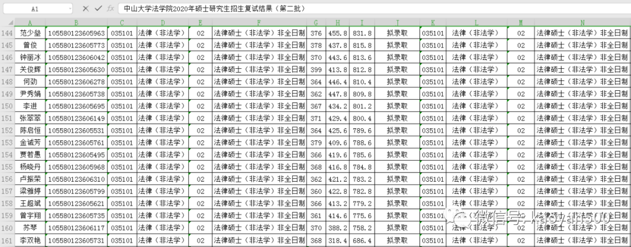The image size is (631, 247).
Task: Select column E header
Action: pos(200,23)
